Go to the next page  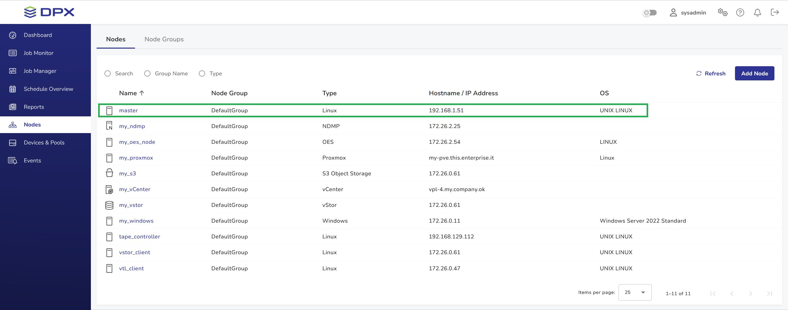point(750,294)
